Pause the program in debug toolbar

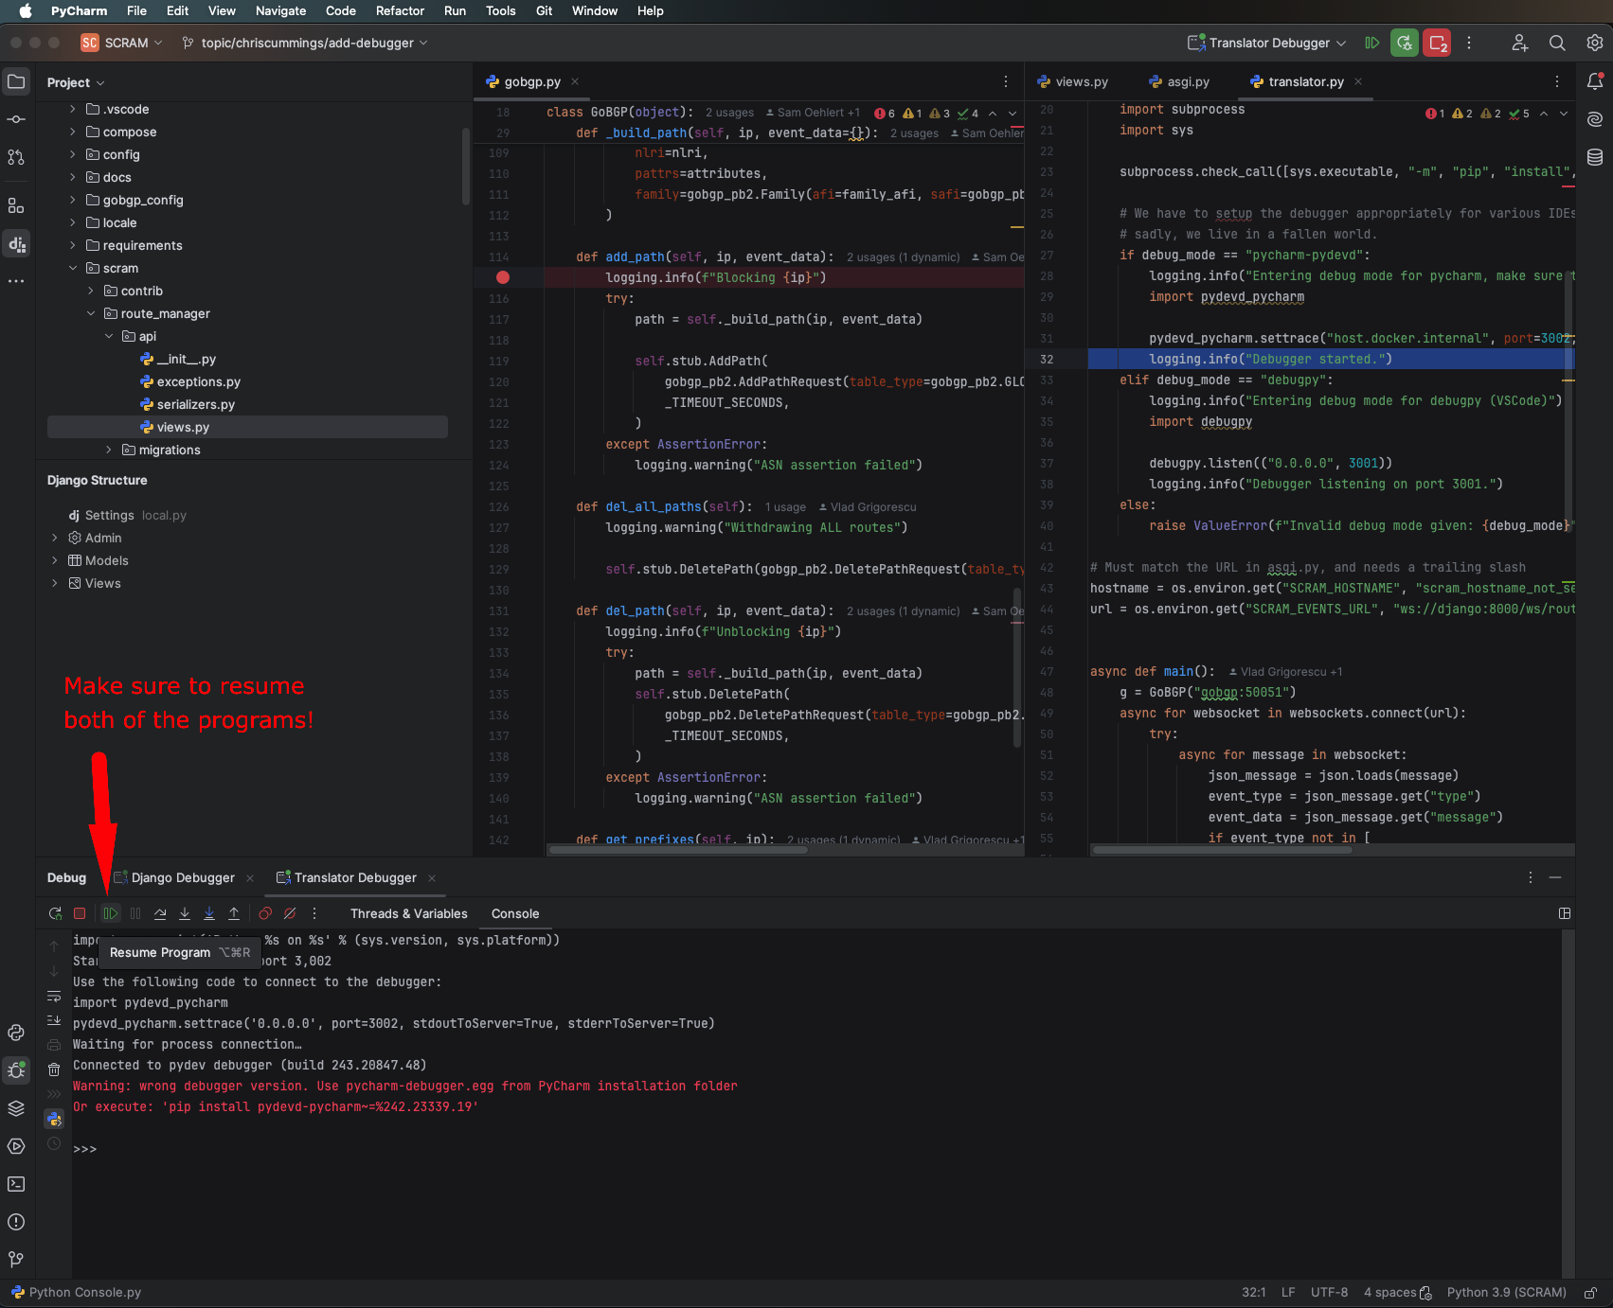click(x=135, y=913)
